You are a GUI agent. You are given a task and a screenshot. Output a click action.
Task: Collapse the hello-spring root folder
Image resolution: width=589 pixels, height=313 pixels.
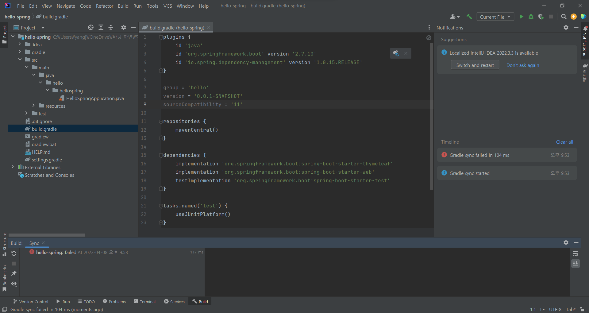tap(13, 37)
